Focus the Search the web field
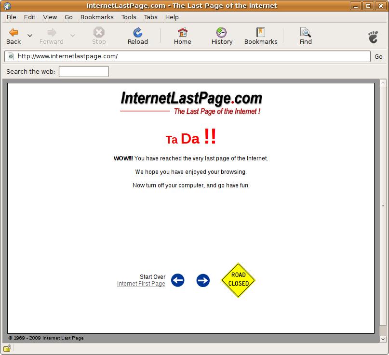 pos(83,71)
